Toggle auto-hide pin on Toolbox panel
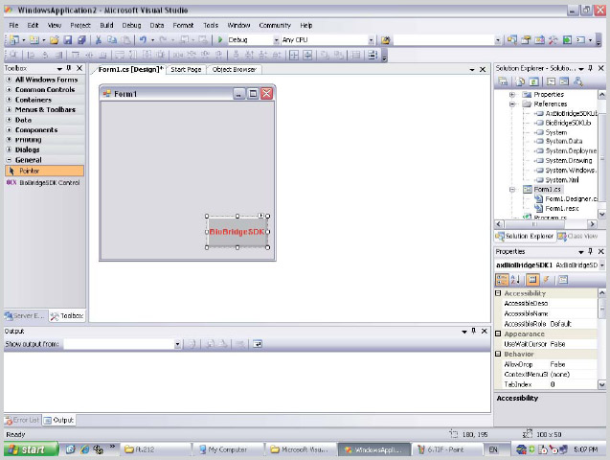 click(69, 68)
